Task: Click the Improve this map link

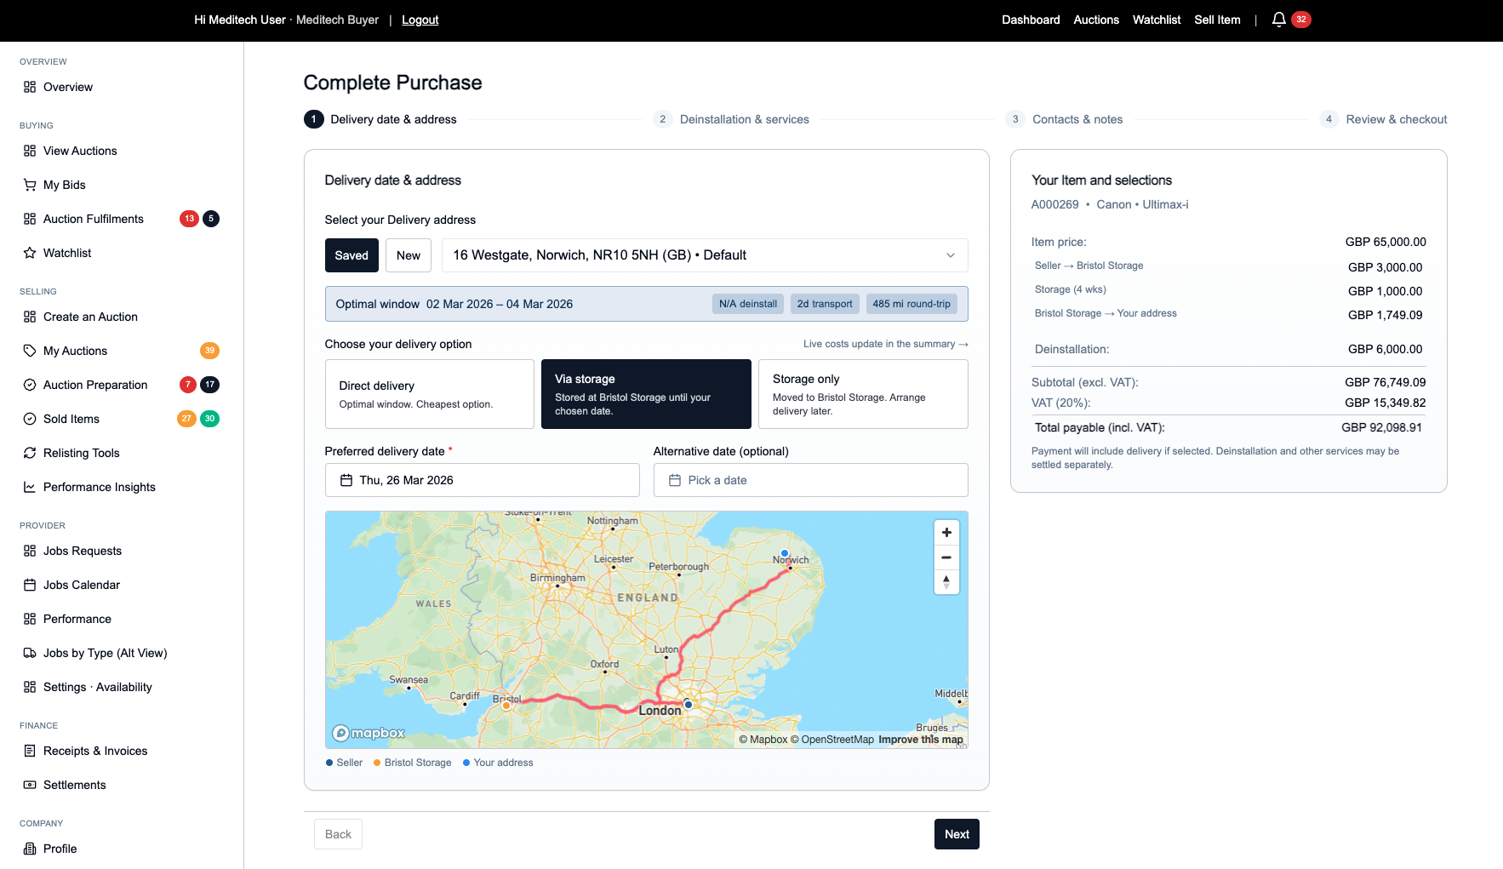Action: (920, 740)
